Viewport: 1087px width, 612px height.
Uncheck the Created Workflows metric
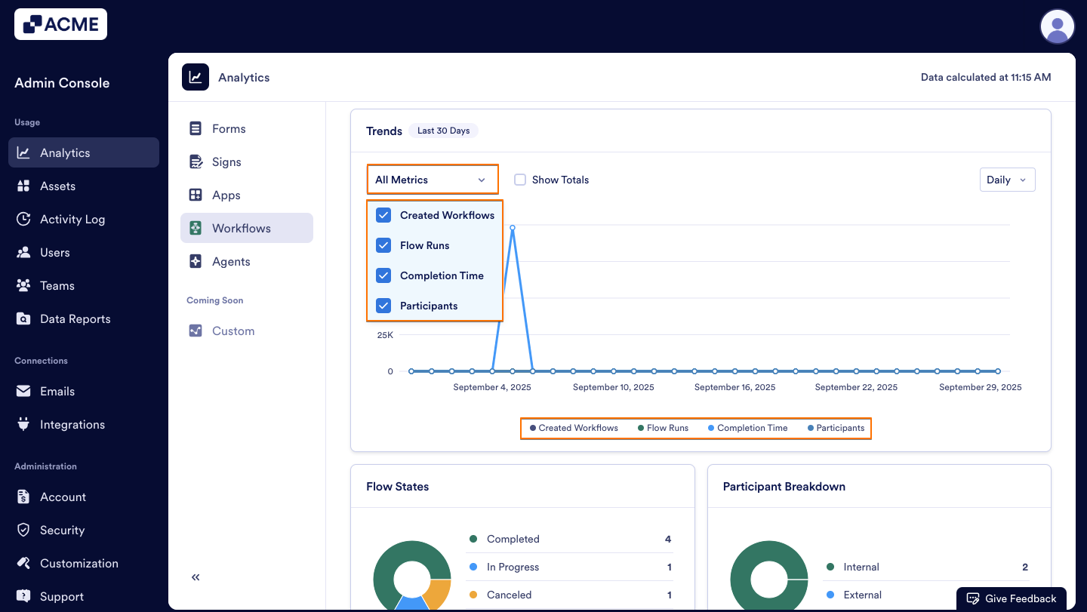click(383, 214)
